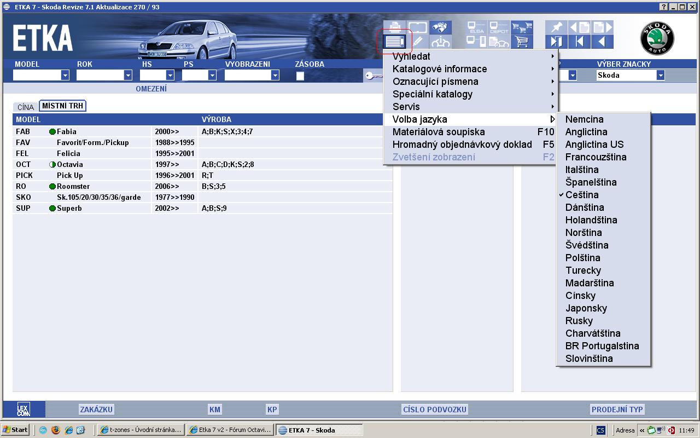700x438 pixels.
Task: Open the MODEL dropdown
Action: pyautogui.click(x=65, y=76)
